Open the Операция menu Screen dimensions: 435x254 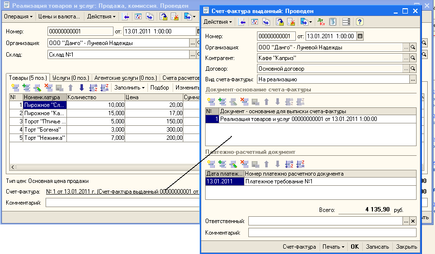click(x=18, y=16)
